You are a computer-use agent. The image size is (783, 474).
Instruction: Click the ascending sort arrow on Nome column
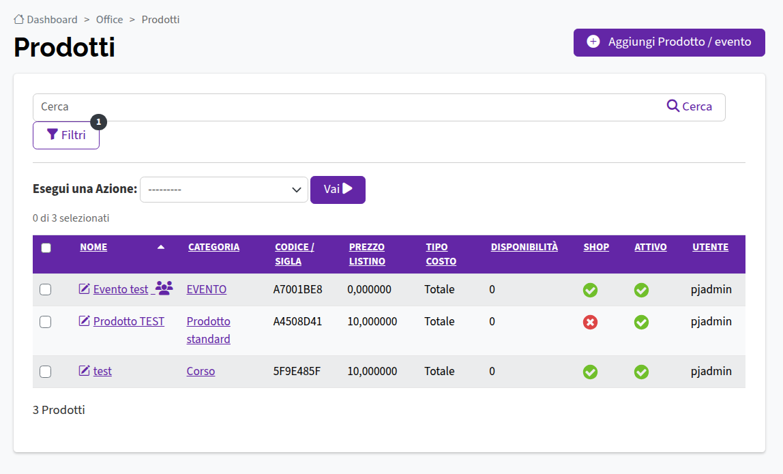point(161,247)
